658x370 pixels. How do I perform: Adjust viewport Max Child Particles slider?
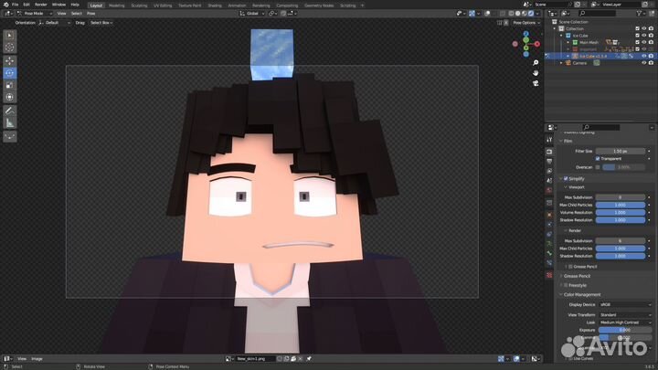tap(621, 206)
